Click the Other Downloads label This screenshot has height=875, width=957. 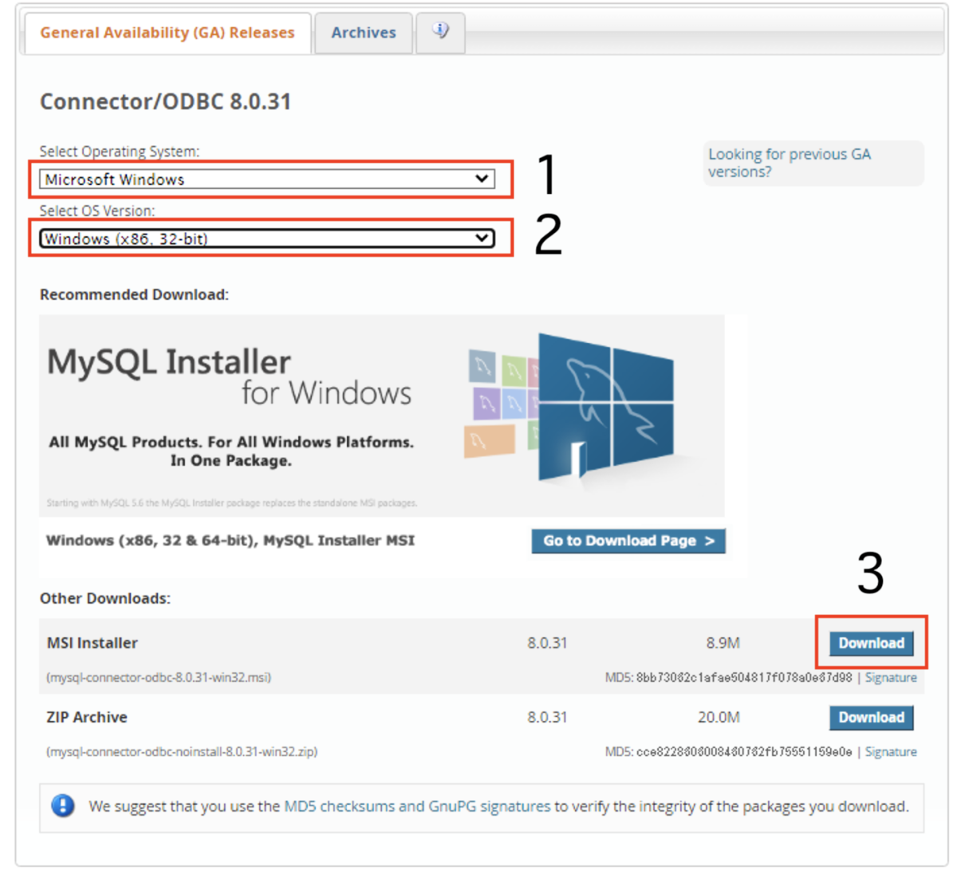click(x=105, y=598)
